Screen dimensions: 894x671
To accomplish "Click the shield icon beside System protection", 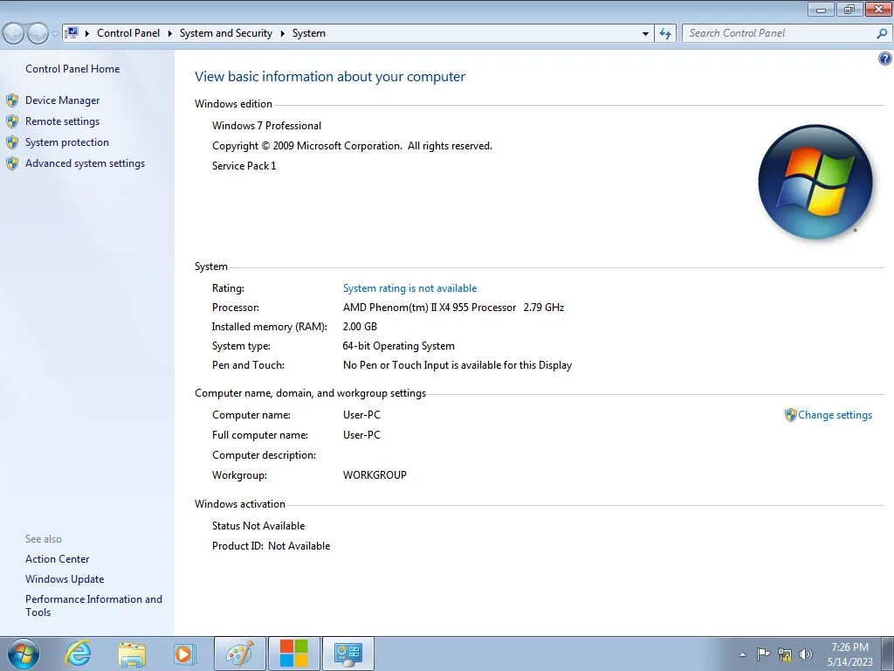I will [x=12, y=142].
